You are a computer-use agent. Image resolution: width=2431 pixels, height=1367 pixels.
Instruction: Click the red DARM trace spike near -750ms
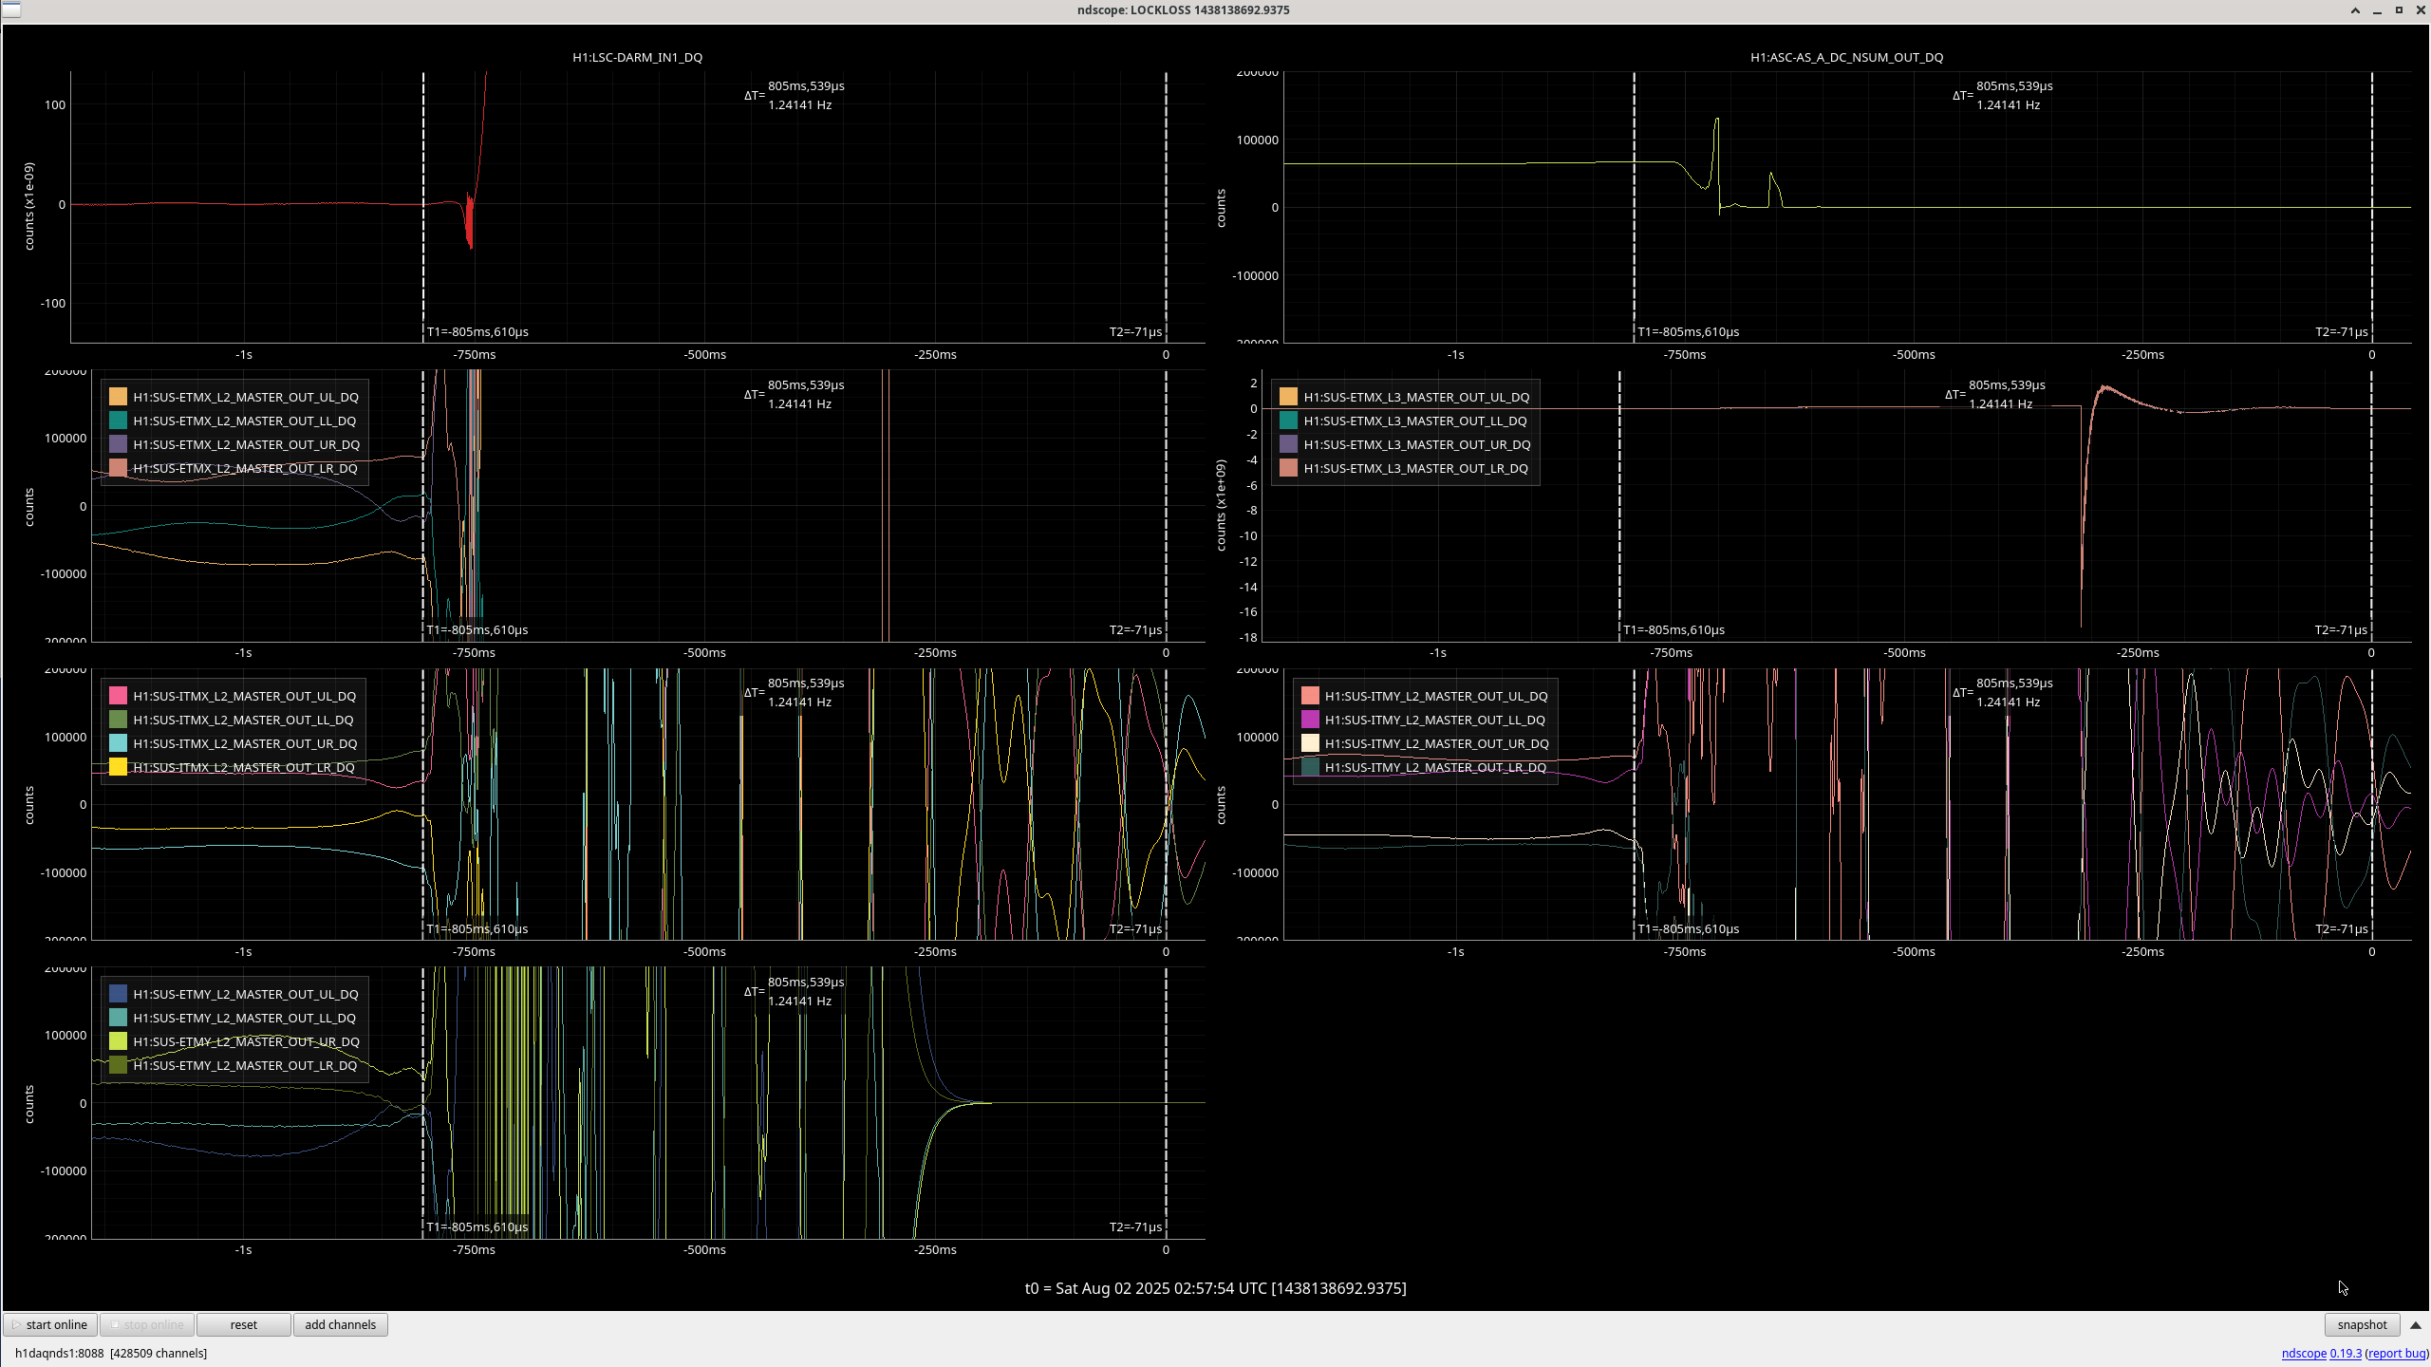tap(470, 223)
